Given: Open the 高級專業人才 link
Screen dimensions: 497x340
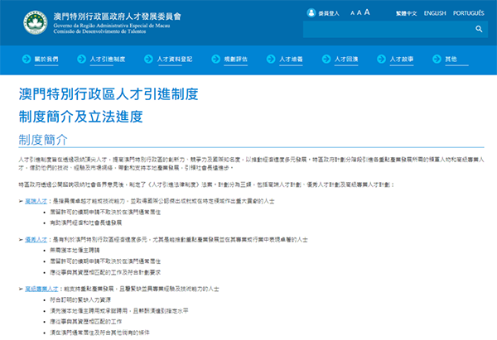Looking at the screenshot, I should (41, 289).
